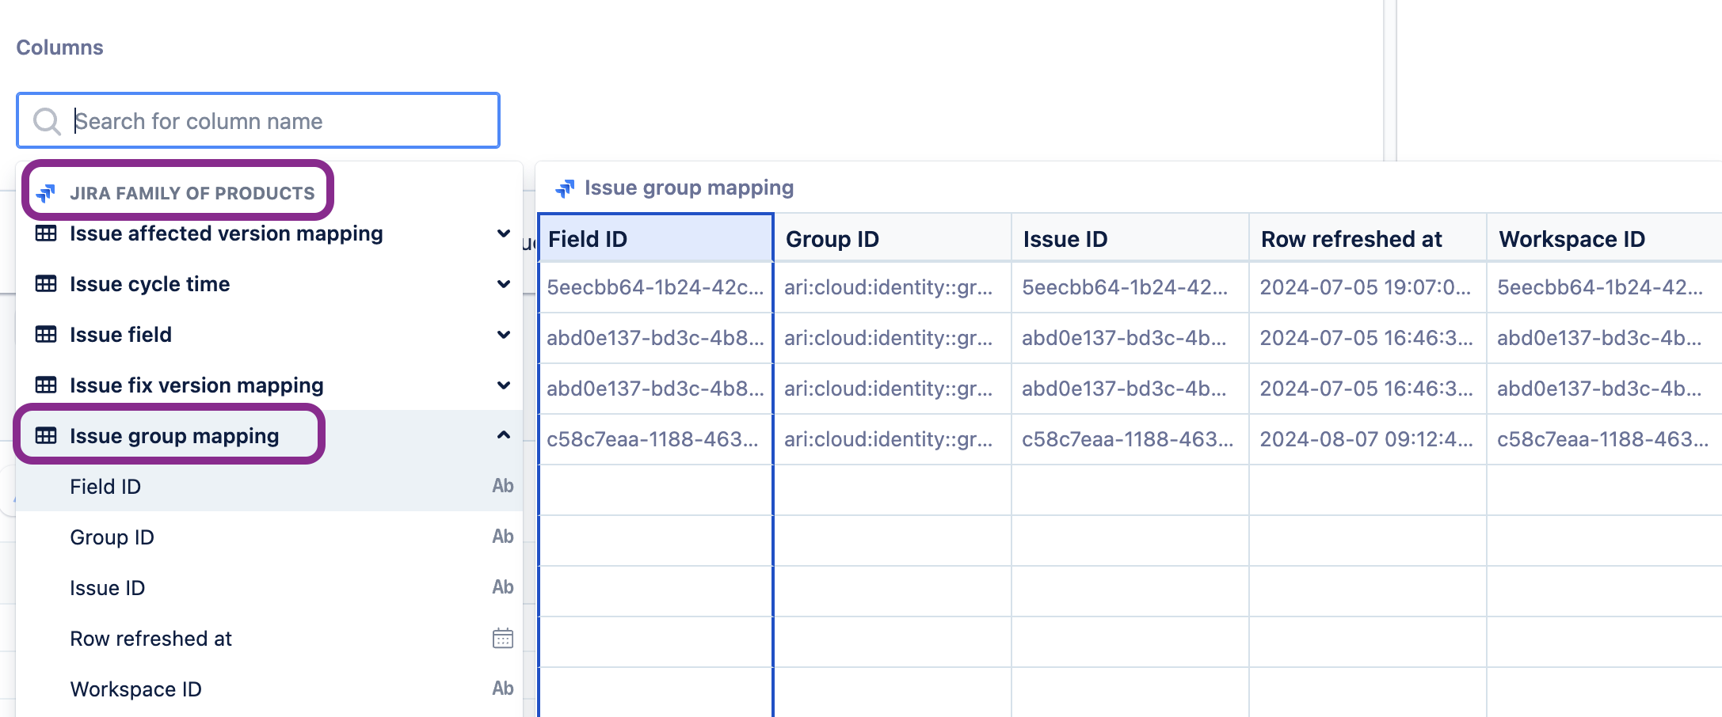1722x717 pixels.
Task: Focus the Search for column name field
Action: click(258, 120)
